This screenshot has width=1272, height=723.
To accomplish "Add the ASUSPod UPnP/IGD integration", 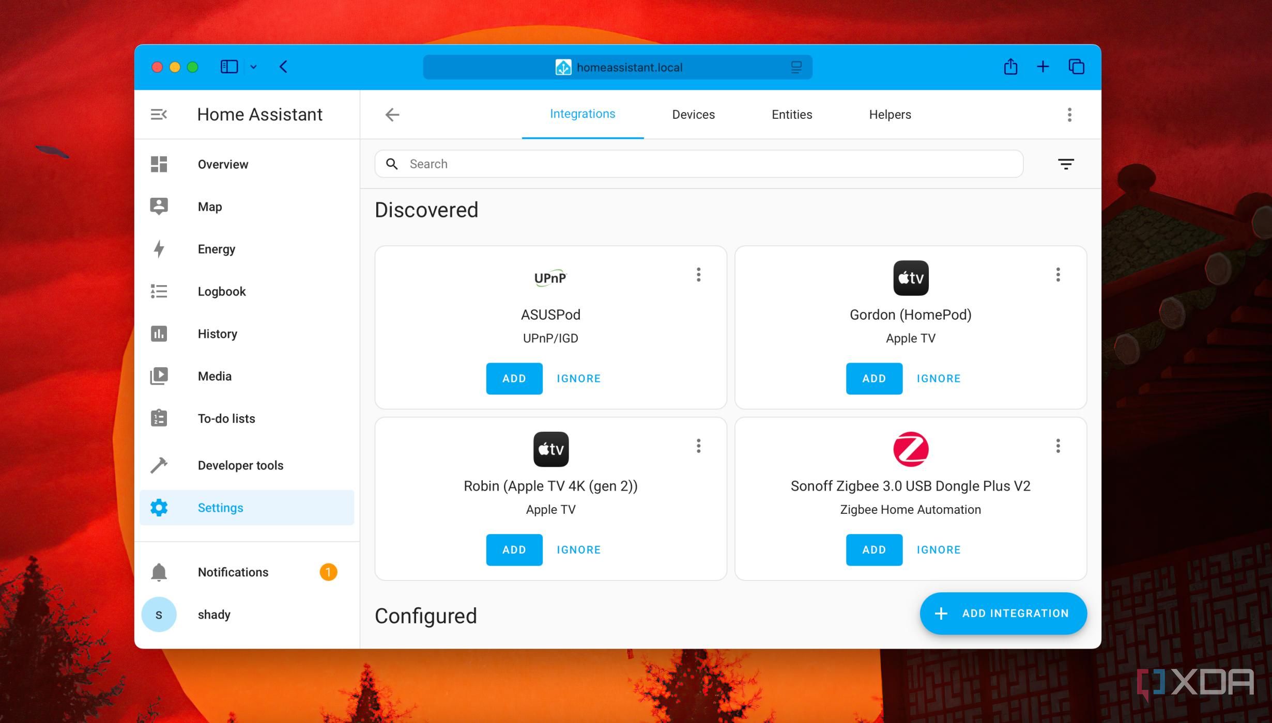I will click(514, 379).
